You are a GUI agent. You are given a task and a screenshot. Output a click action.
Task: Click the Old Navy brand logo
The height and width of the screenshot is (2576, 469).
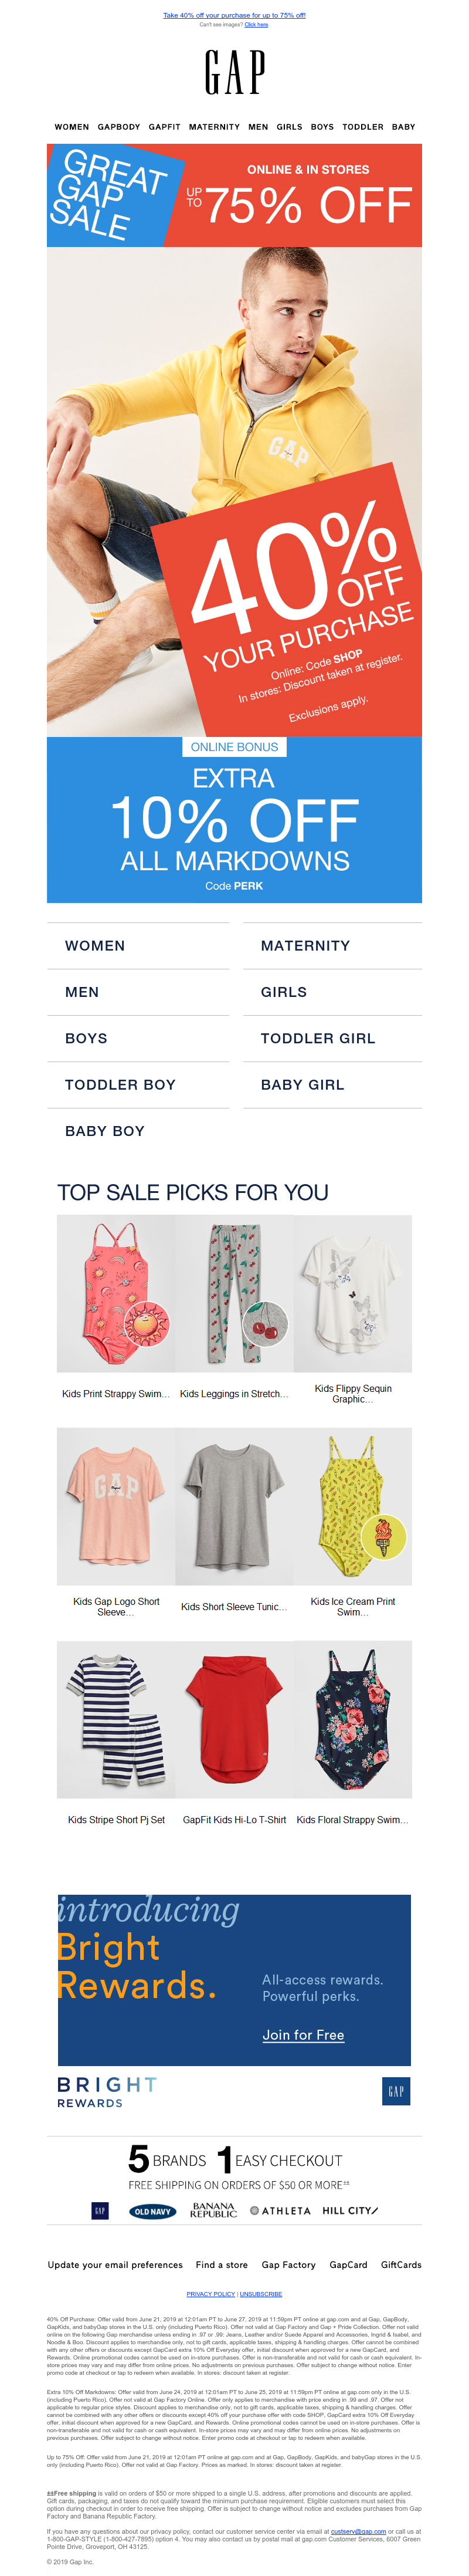[x=153, y=2211]
